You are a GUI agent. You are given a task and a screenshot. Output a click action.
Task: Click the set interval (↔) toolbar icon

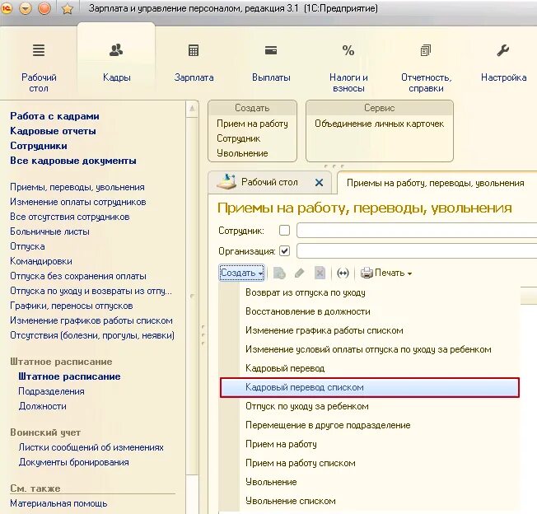click(x=343, y=273)
